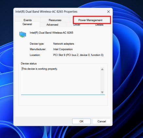
Task: Click the 'PCI Slot 9' location value
Action: tap(78, 55)
